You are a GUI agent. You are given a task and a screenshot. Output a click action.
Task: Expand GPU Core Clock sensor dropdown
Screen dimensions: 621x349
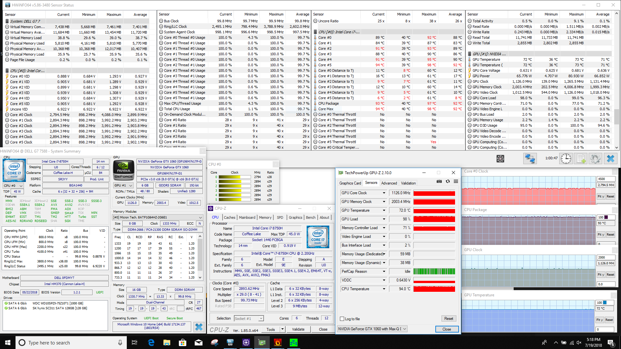click(384, 193)
